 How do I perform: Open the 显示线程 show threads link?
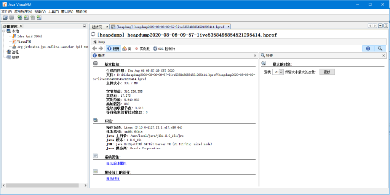point(113,179)
